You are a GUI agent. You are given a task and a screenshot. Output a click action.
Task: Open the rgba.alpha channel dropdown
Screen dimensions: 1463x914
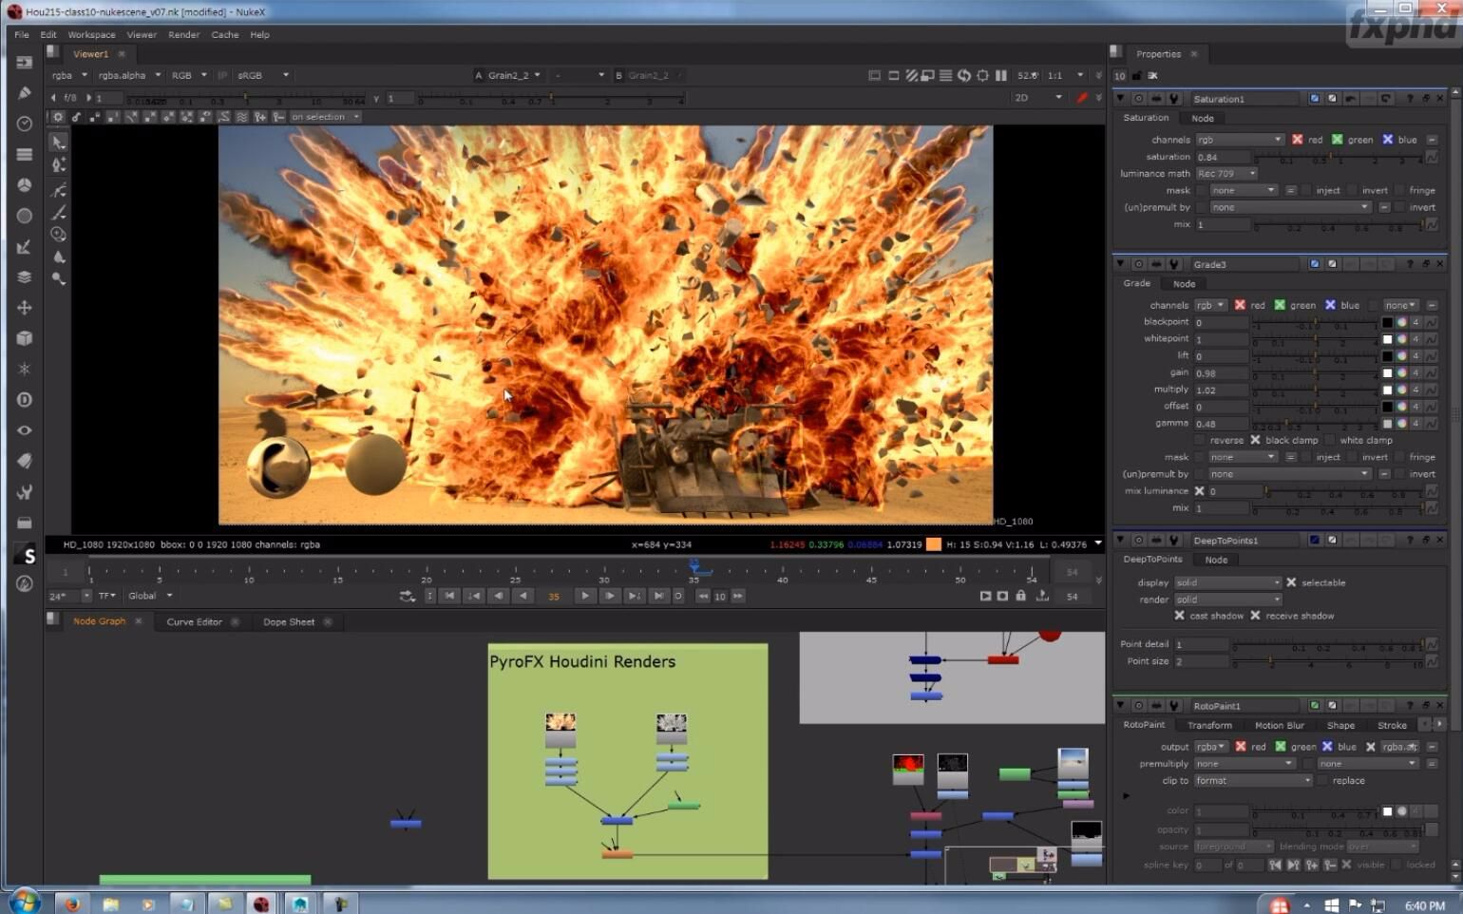coord(129,75)
